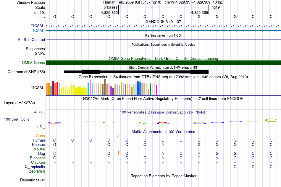The image size is (281, 187).
Task: Click Publications: Sequences in Scientific Articles title
Action: click(163, 45)
